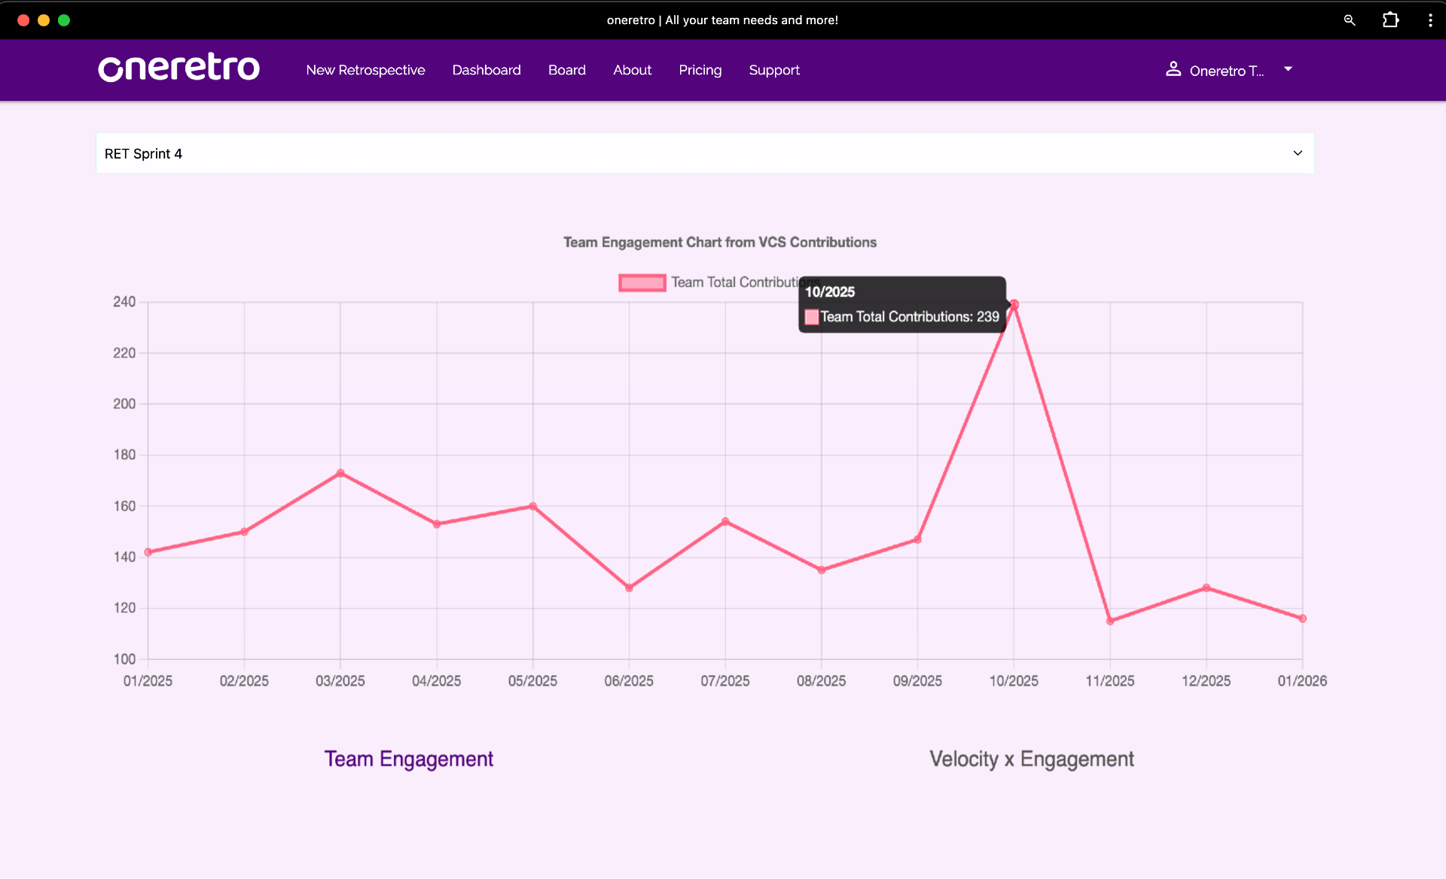The width and height of the screenshot is (1446, 879).
Task: Open the Oneretro account dropdown arrow
Action: click(x=1287, y=70)
